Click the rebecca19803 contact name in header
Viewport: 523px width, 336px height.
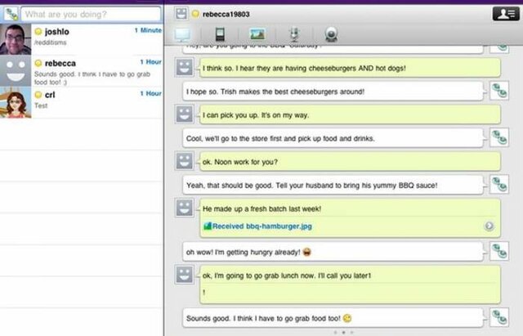[226, 15]
